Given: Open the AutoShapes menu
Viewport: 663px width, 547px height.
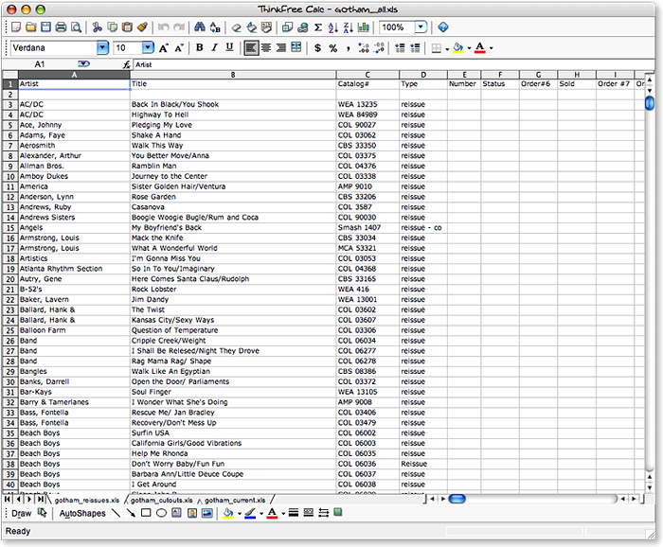Looking at the screenshot, I should tap(82, 513).
